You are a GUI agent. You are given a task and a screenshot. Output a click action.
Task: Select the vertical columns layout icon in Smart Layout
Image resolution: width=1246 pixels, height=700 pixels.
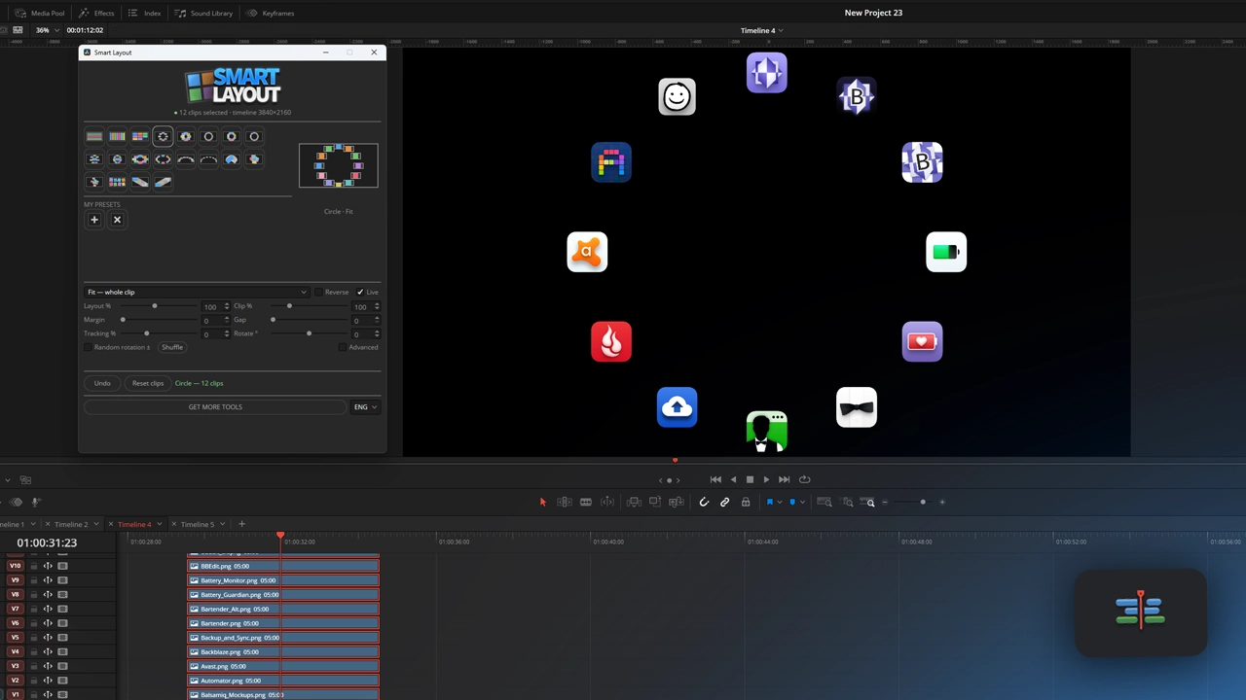click(x=117, y=137)
